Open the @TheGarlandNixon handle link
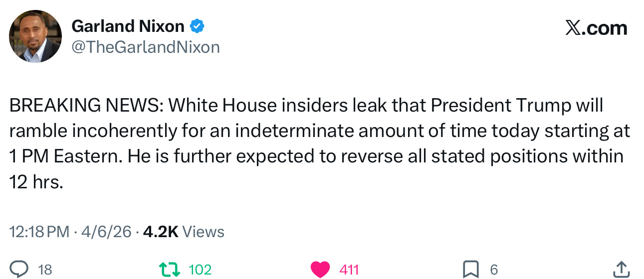Viewport: 644px width, 279px height. 146,47
